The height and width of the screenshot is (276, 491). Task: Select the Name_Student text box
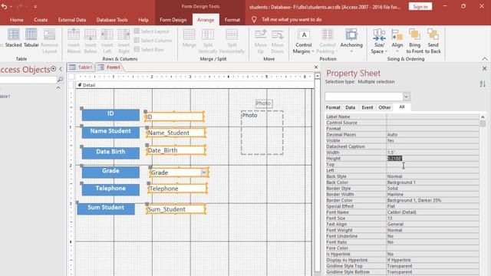coord(176,133)
